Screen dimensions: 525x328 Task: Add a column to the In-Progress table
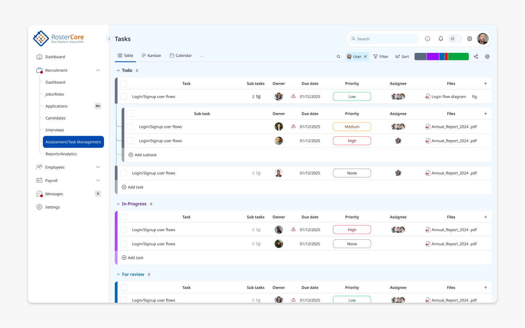pyautogui.click(x=486, y=217)
